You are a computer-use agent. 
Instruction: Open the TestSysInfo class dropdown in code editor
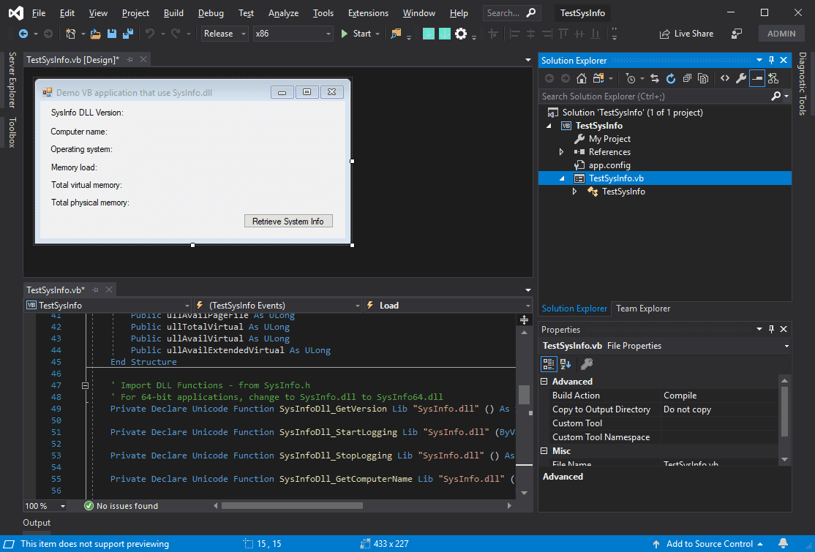point(108,306)
